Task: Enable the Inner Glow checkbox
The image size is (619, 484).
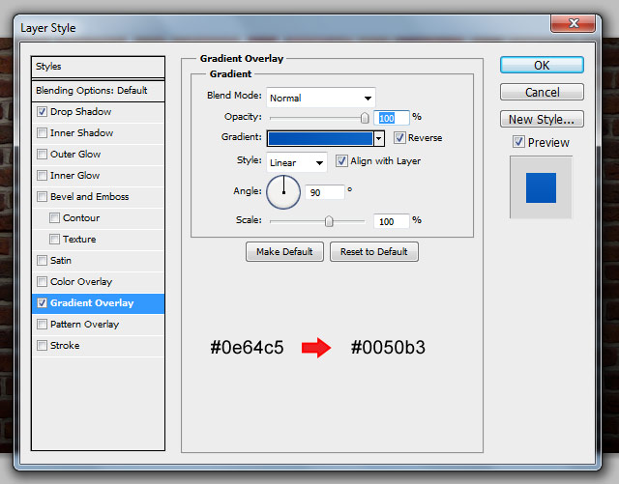Action: coord(42,175)
